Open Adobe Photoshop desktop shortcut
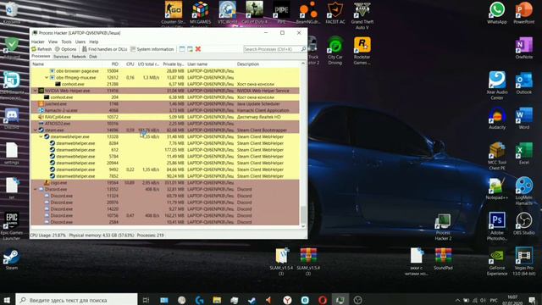The width and height of the screenshot is (542, 305). [497, 226]
